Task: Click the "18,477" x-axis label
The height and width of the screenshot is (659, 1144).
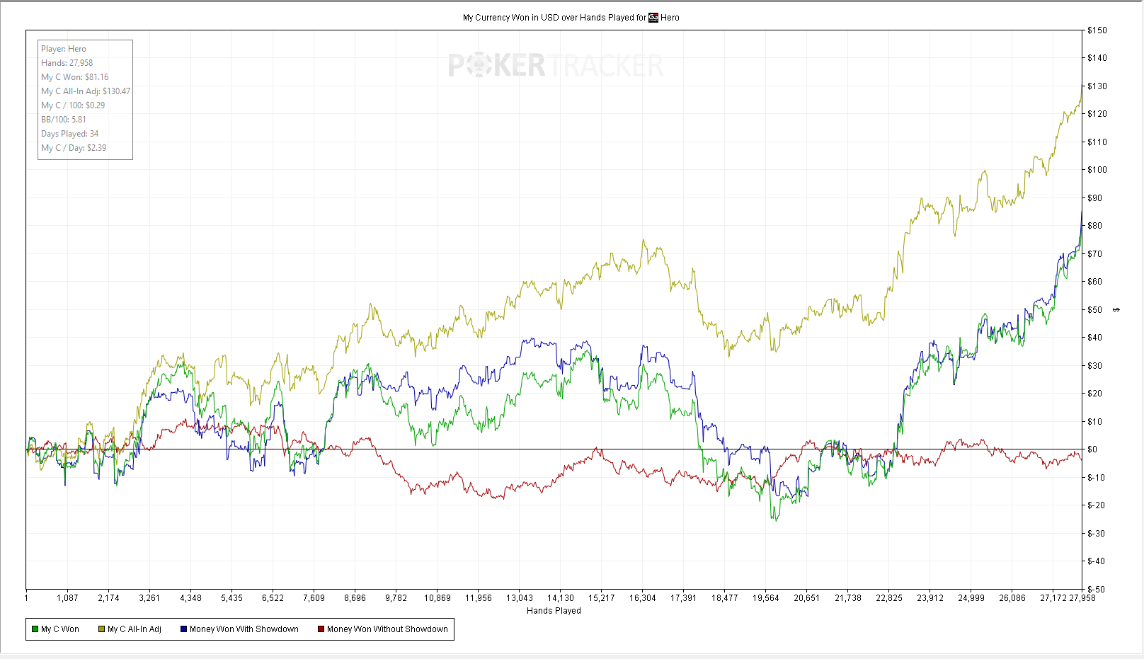Action: coord(725,598)
